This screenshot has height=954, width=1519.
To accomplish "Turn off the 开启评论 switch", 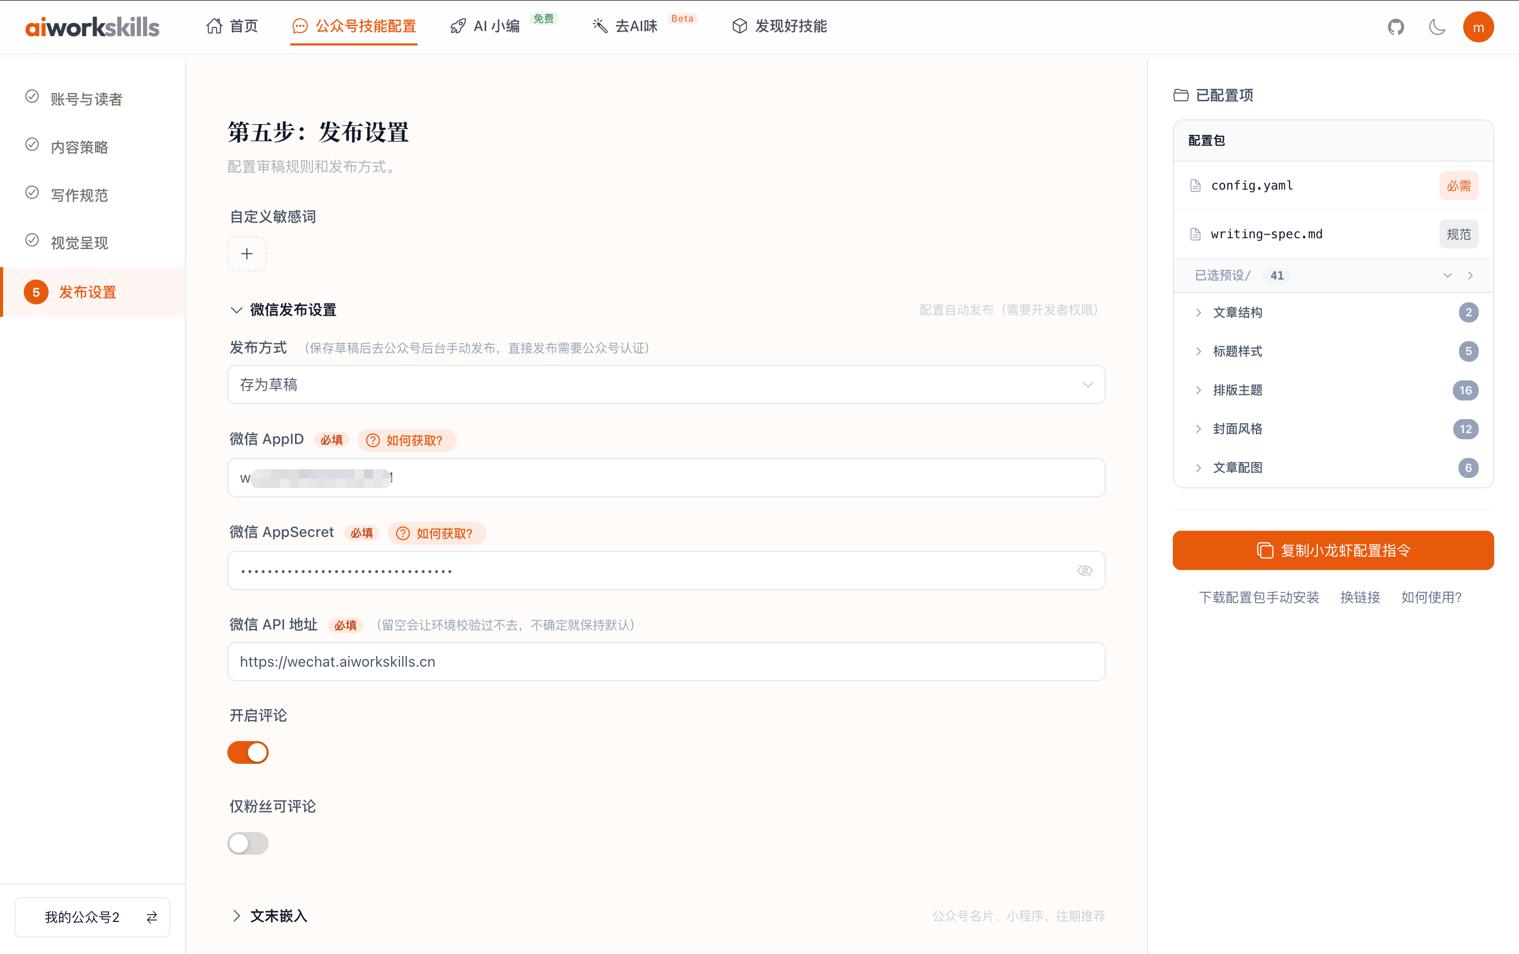I will pyautogui.click(x=248, y=752).
